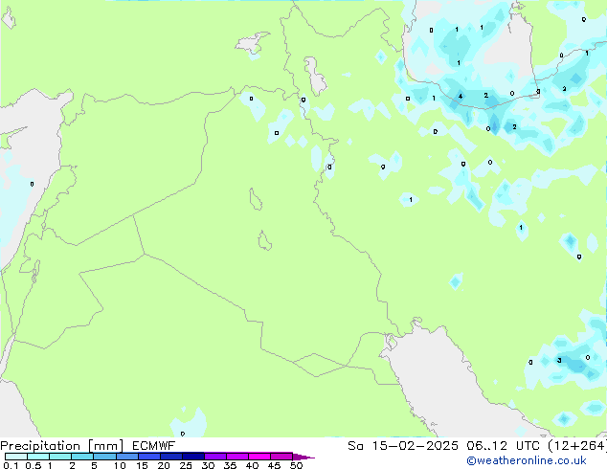Click the ECMWF model label
The height and width of the screenshot is (469, 607).
pos(154,445)
